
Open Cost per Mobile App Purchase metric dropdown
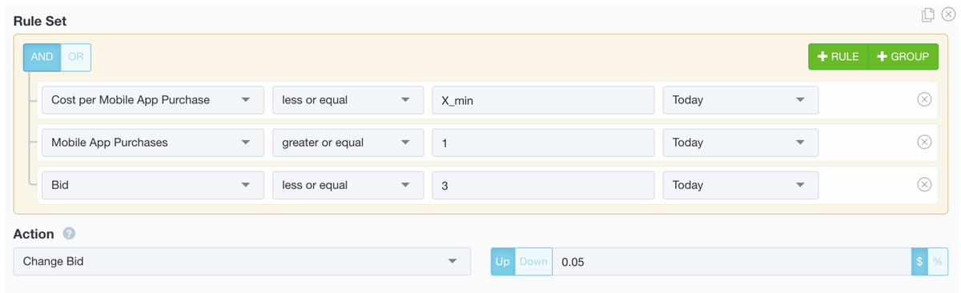pos(152,100)
